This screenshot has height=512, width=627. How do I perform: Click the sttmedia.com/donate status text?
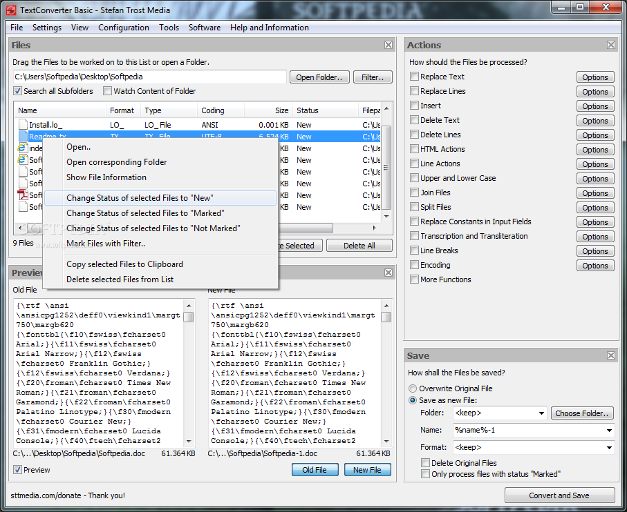(68, 495)
